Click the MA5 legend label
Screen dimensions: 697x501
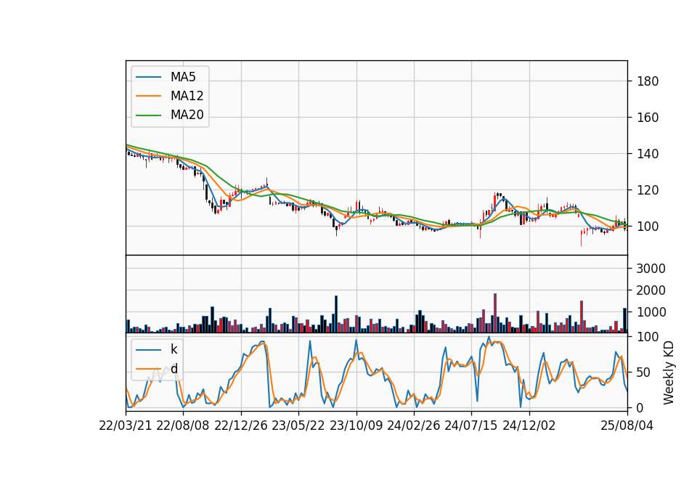183,77
